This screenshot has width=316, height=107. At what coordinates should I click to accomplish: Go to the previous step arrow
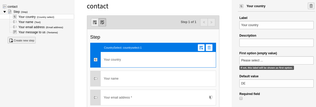204,22
